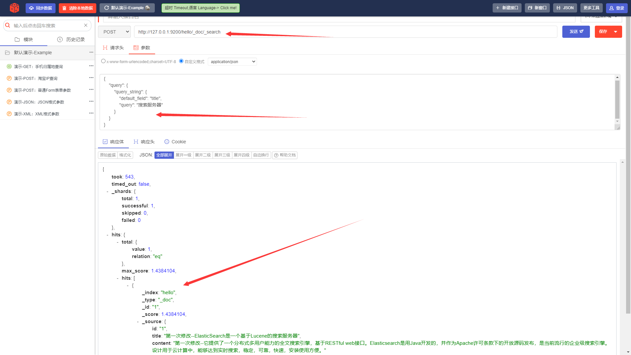Open the application/json content-type dropdown
Viewport: 631px width, 355px height.
[x=232, y=61]
